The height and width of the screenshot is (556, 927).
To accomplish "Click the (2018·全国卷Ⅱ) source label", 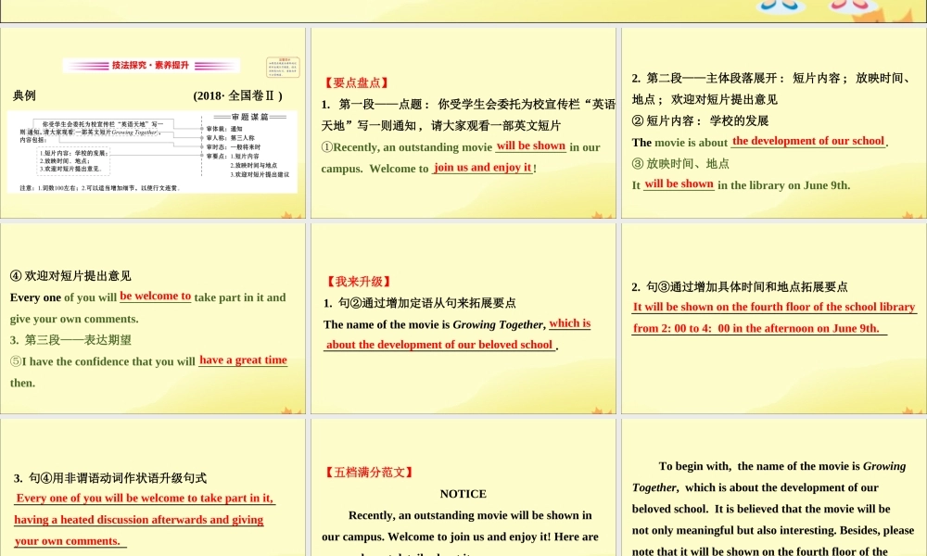I will (x=237, y=95).
